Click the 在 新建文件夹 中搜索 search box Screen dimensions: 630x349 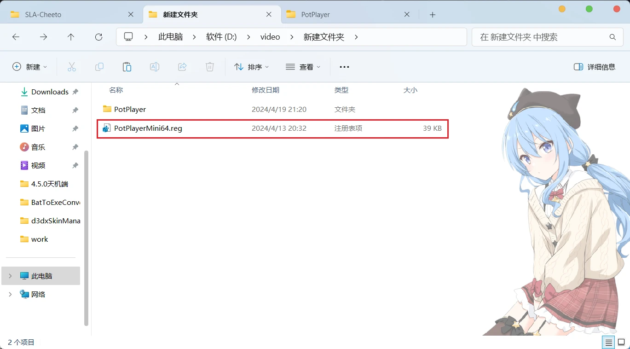[x=547, y=37]
